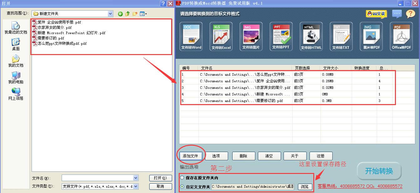Select the 文件转Excel conversion icon

[221, 36]
